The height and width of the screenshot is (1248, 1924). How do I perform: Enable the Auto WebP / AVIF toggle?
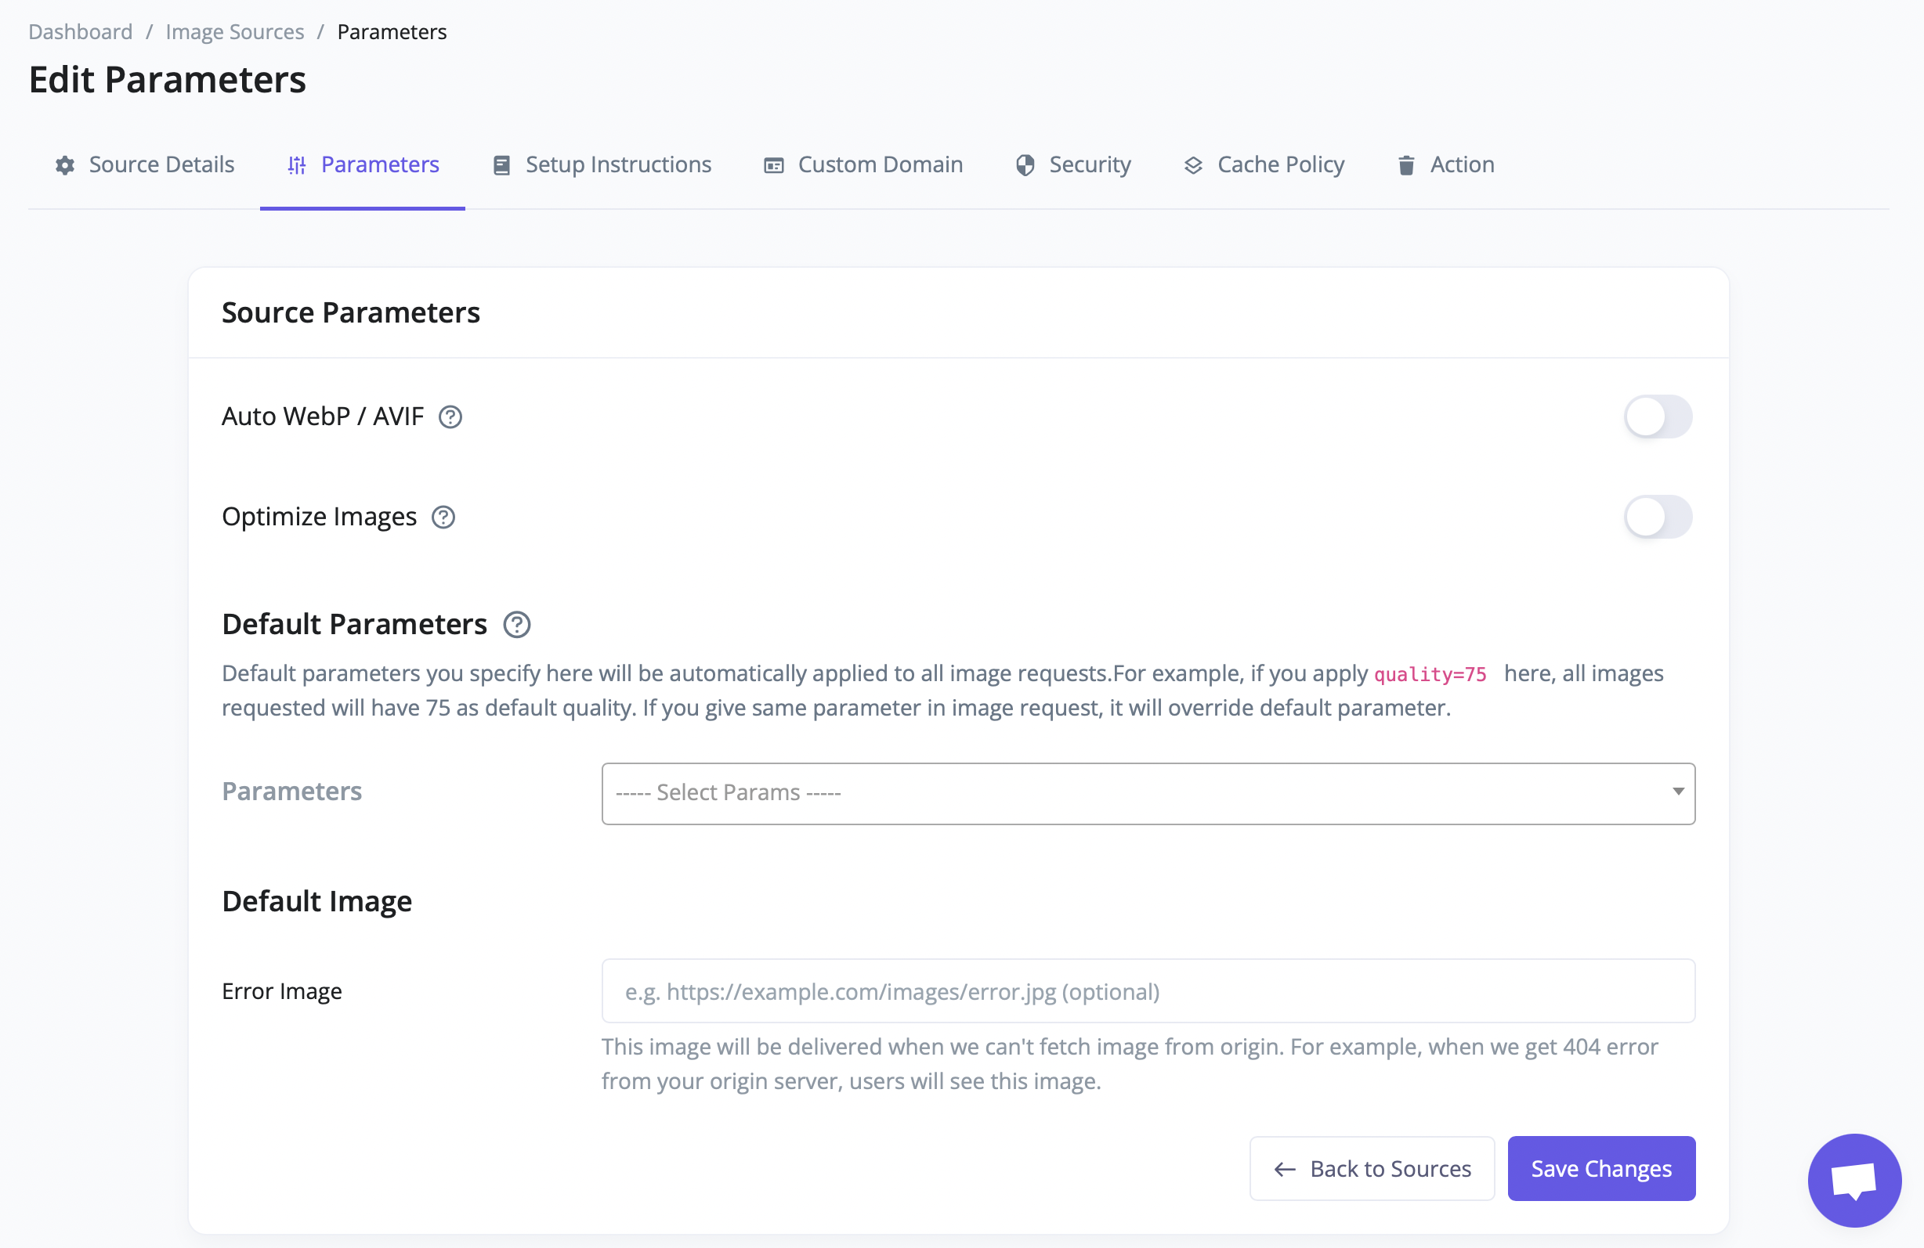tap(1657, 417)
